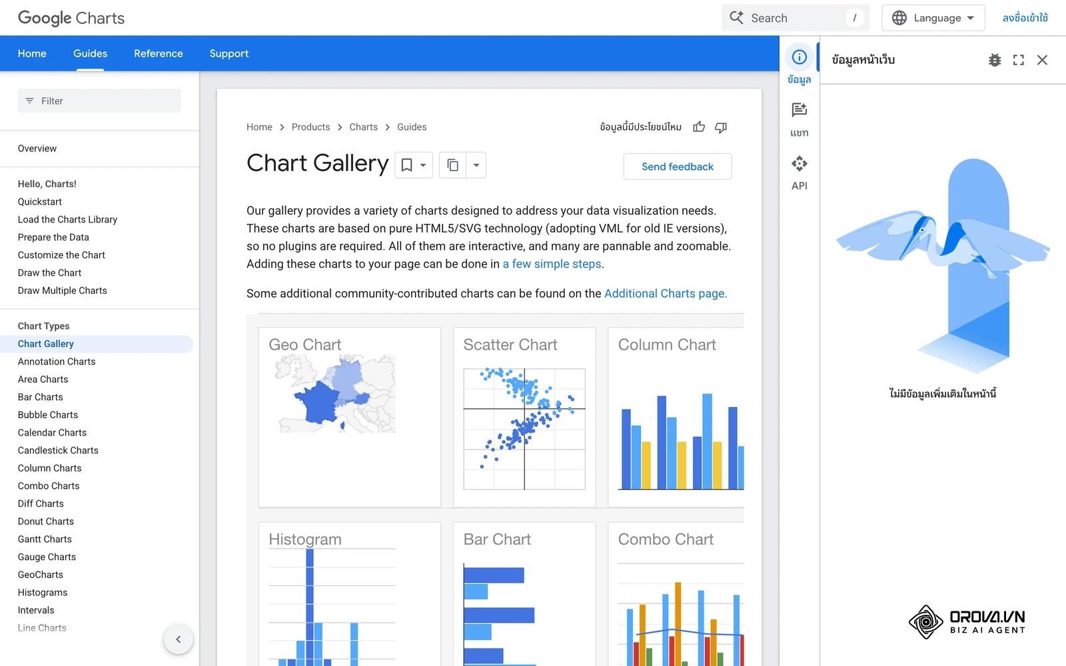This screenshot has width=1066, height=666.
Task: Open Area Charts in the sidebar
Action: [43, 379]
